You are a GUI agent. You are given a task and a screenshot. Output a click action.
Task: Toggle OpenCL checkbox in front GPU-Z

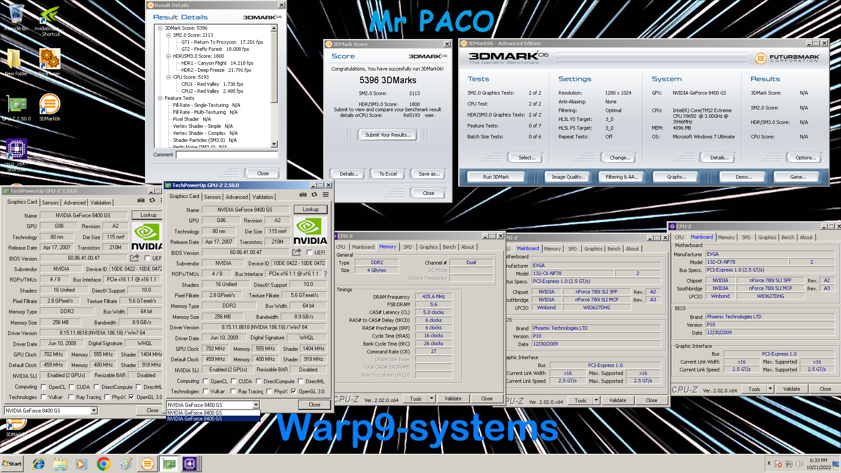click(x=206, y=381)
